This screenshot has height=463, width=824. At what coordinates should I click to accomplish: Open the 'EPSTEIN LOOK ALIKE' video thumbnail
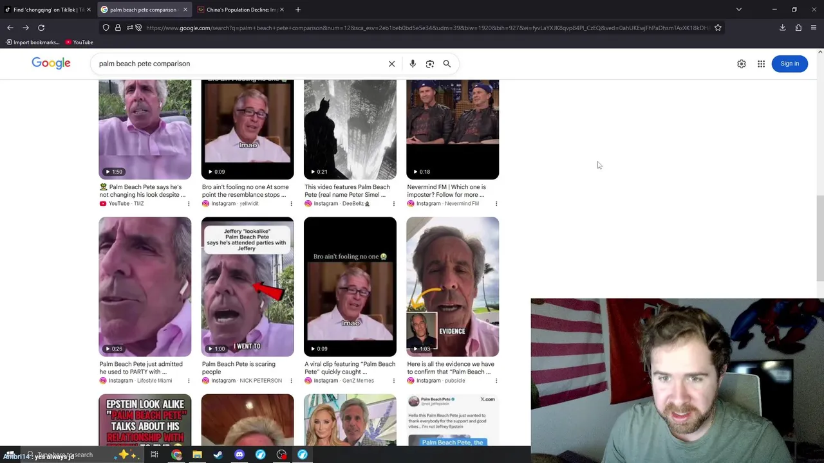[145, 420]
